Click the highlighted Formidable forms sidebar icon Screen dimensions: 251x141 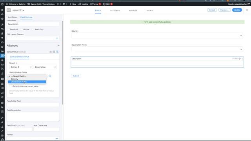point(2,56)
